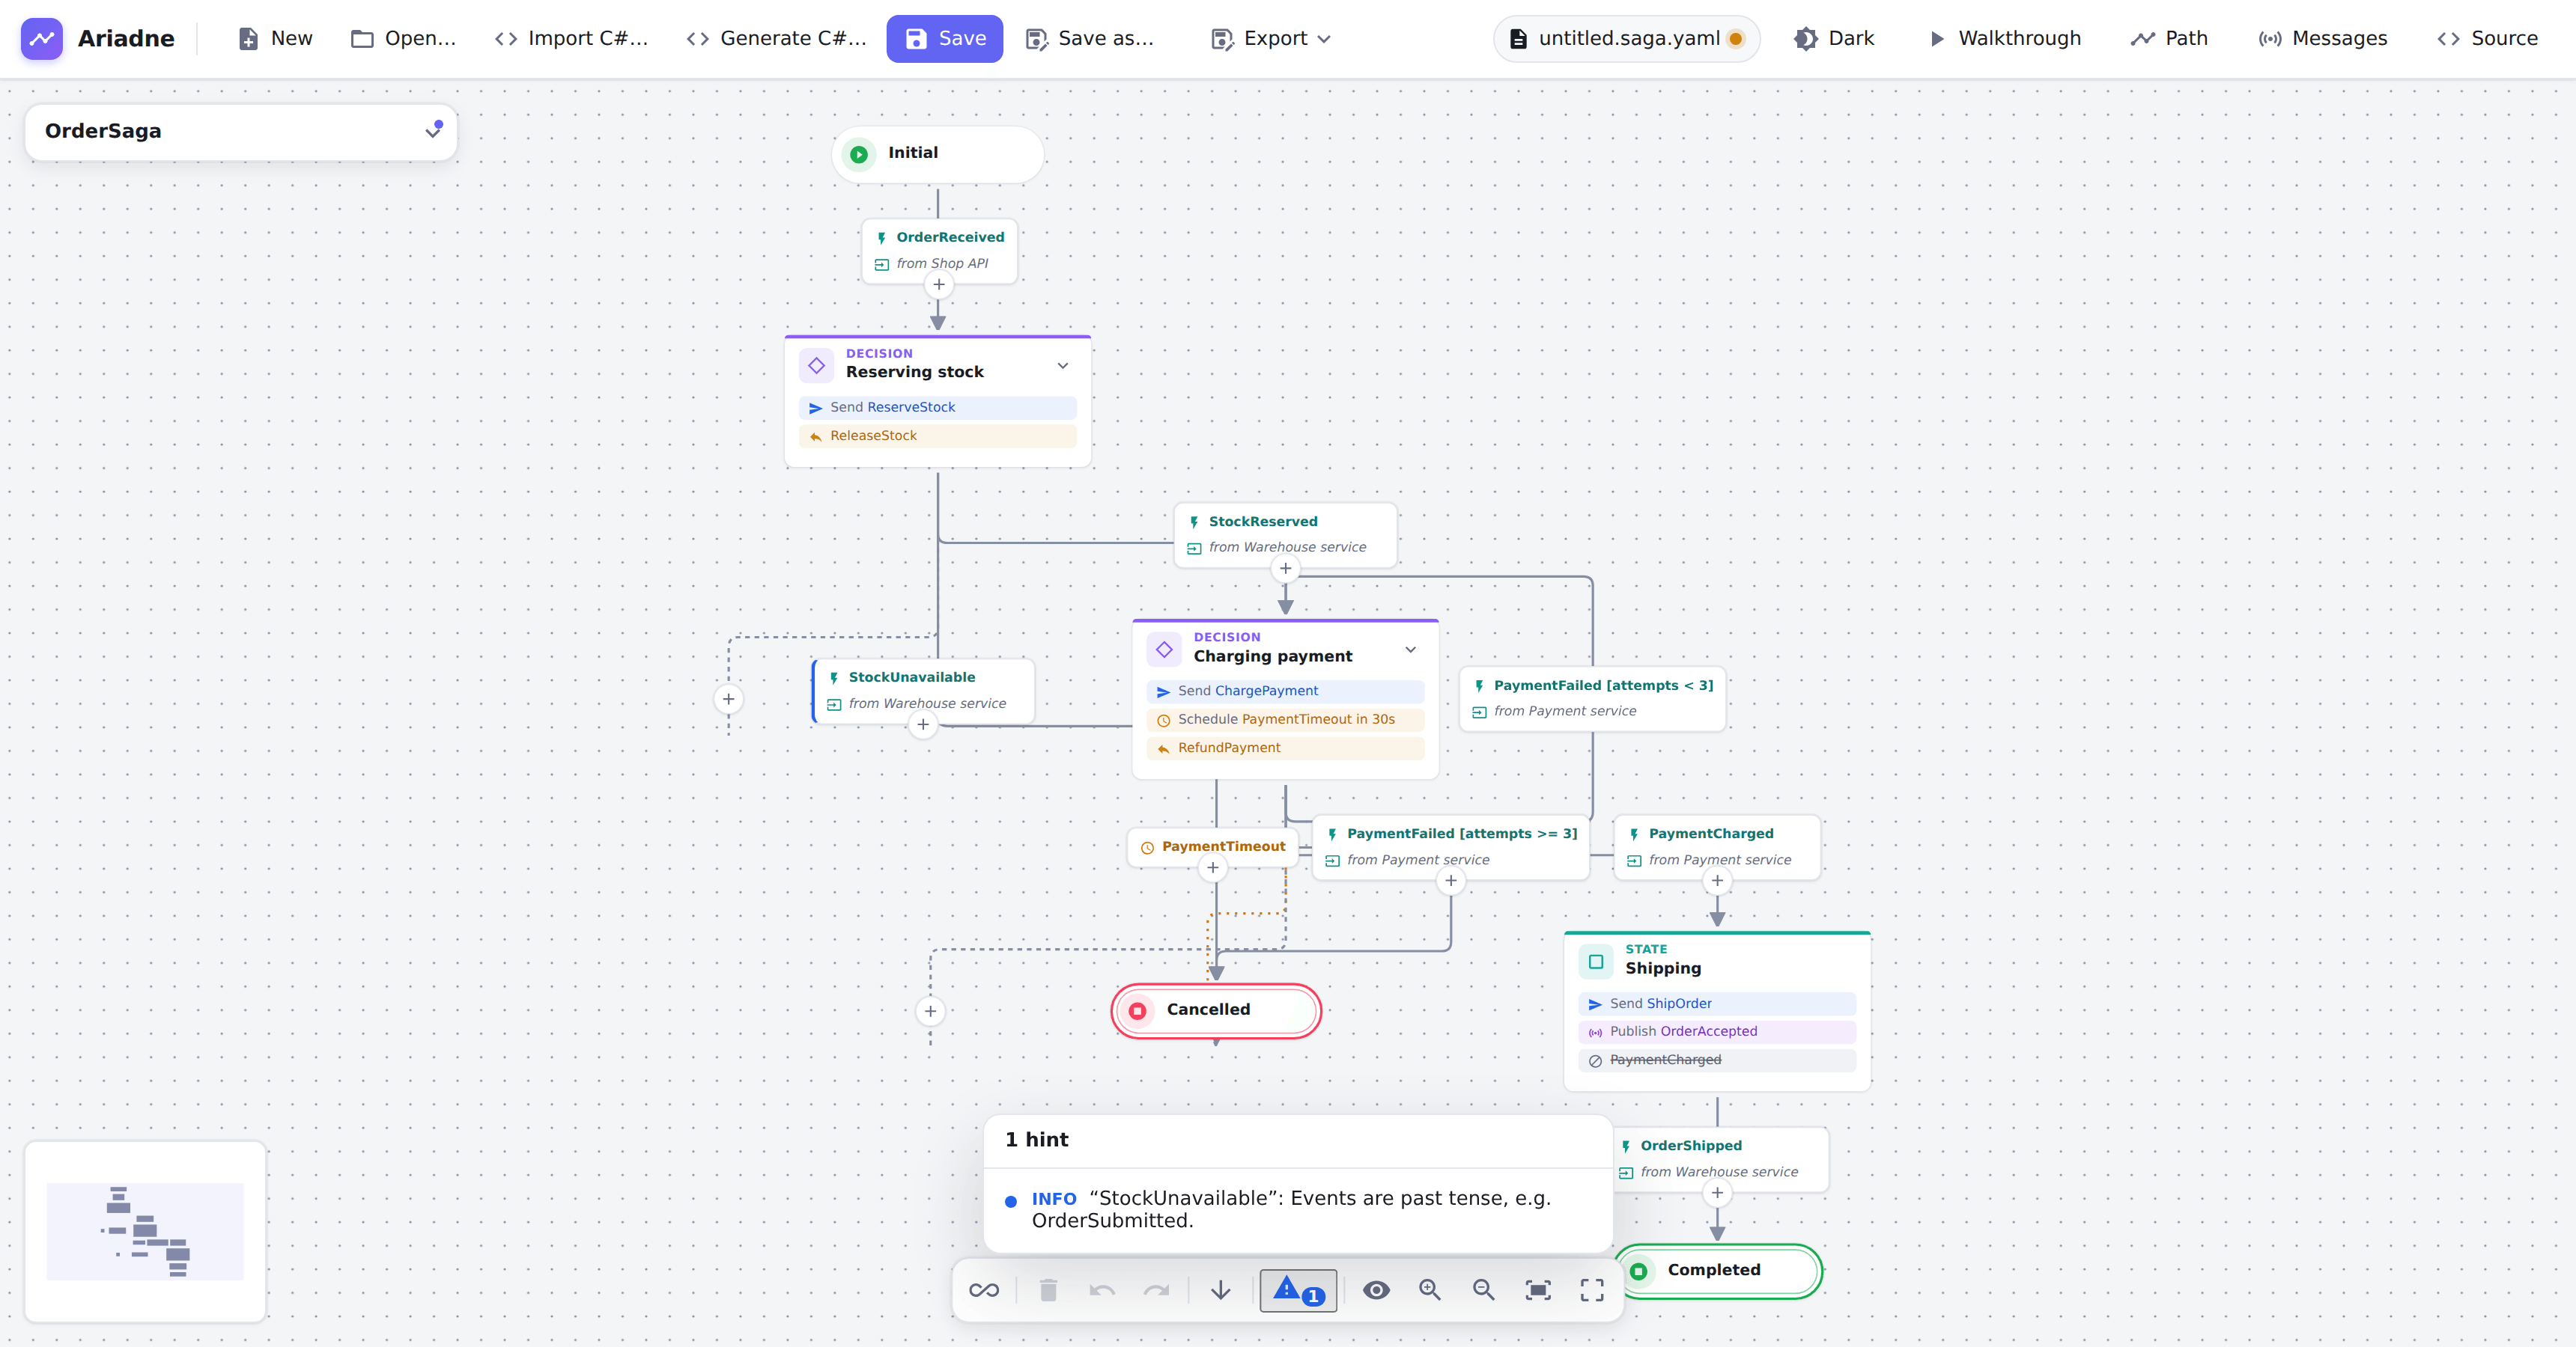Click the plus button under PaymentCharged

click(1717, 880)
